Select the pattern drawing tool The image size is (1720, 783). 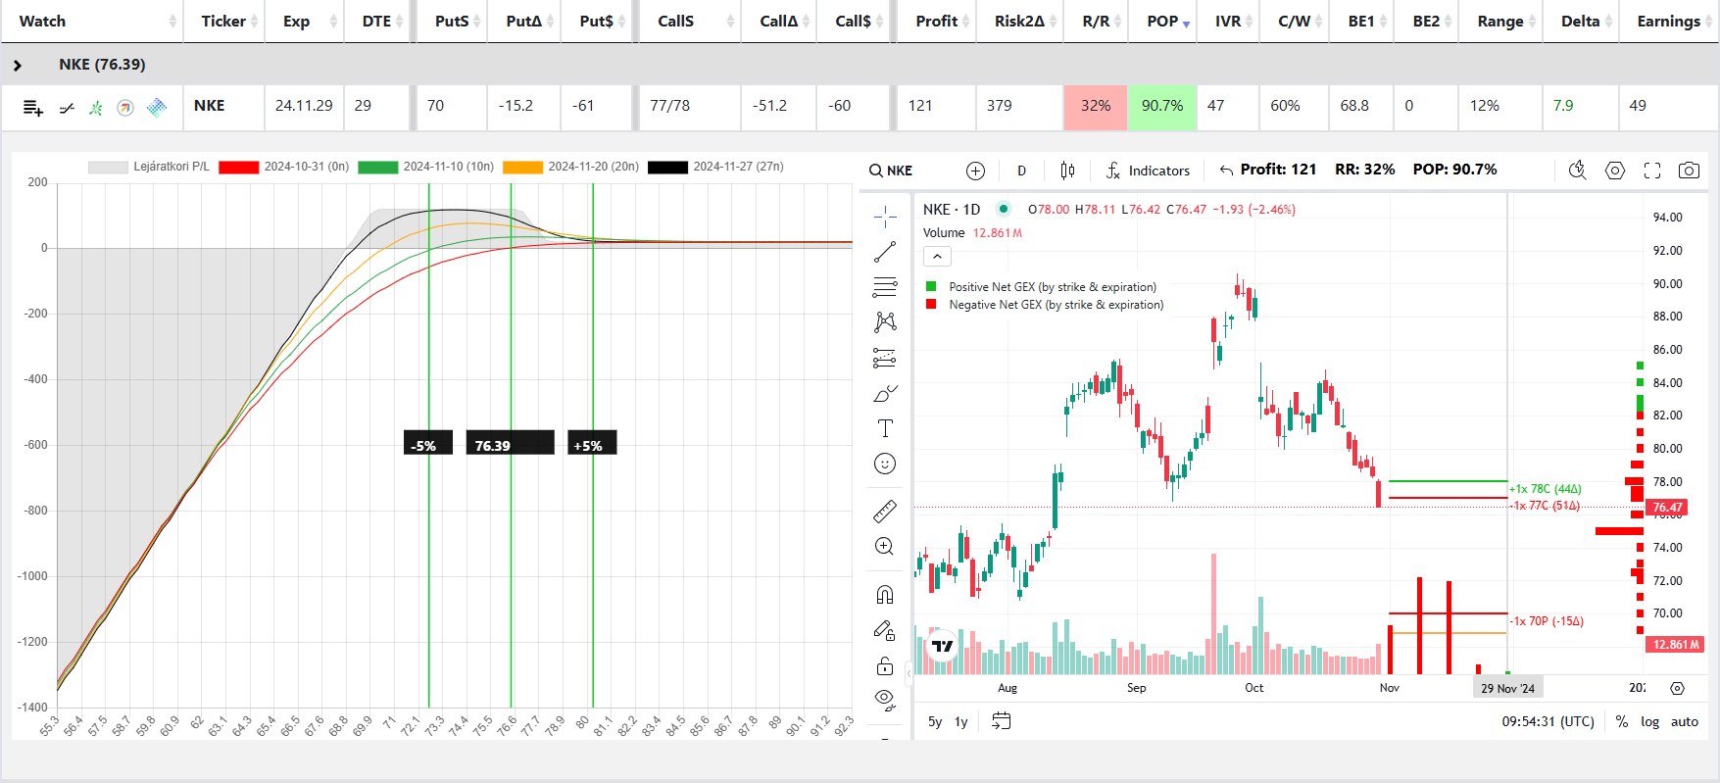click(x=885, y=322)
